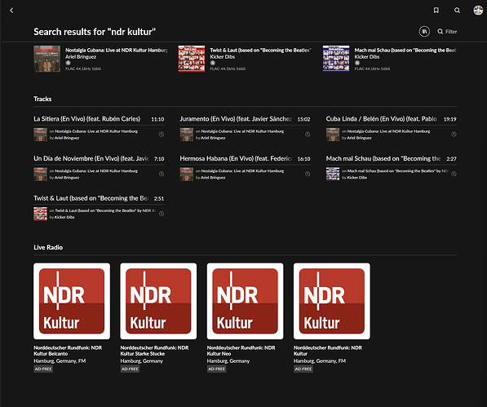Open Ariel Bringuez artist link under Un Día de Noviembre

(x=67, y=178)
